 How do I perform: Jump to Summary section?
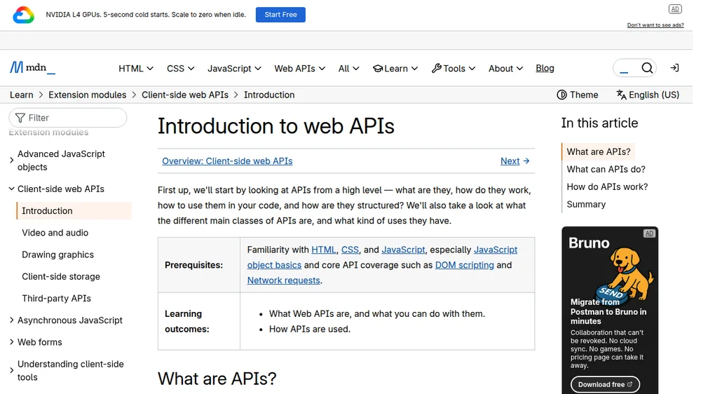pyautogui.click(x=586, y=204)
